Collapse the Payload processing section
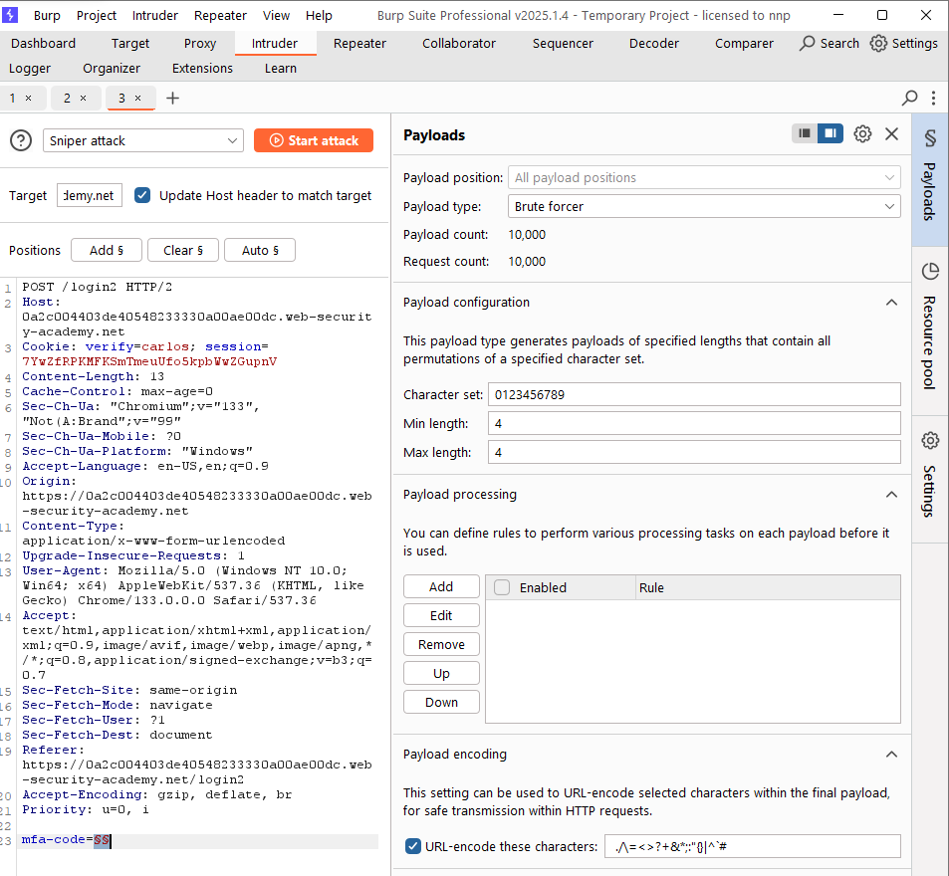Viewport: 949px width, 876px height. tap(891, 495)
